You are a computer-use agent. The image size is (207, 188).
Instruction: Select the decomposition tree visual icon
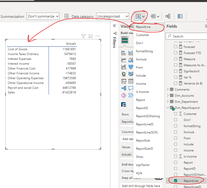[123, 88]
